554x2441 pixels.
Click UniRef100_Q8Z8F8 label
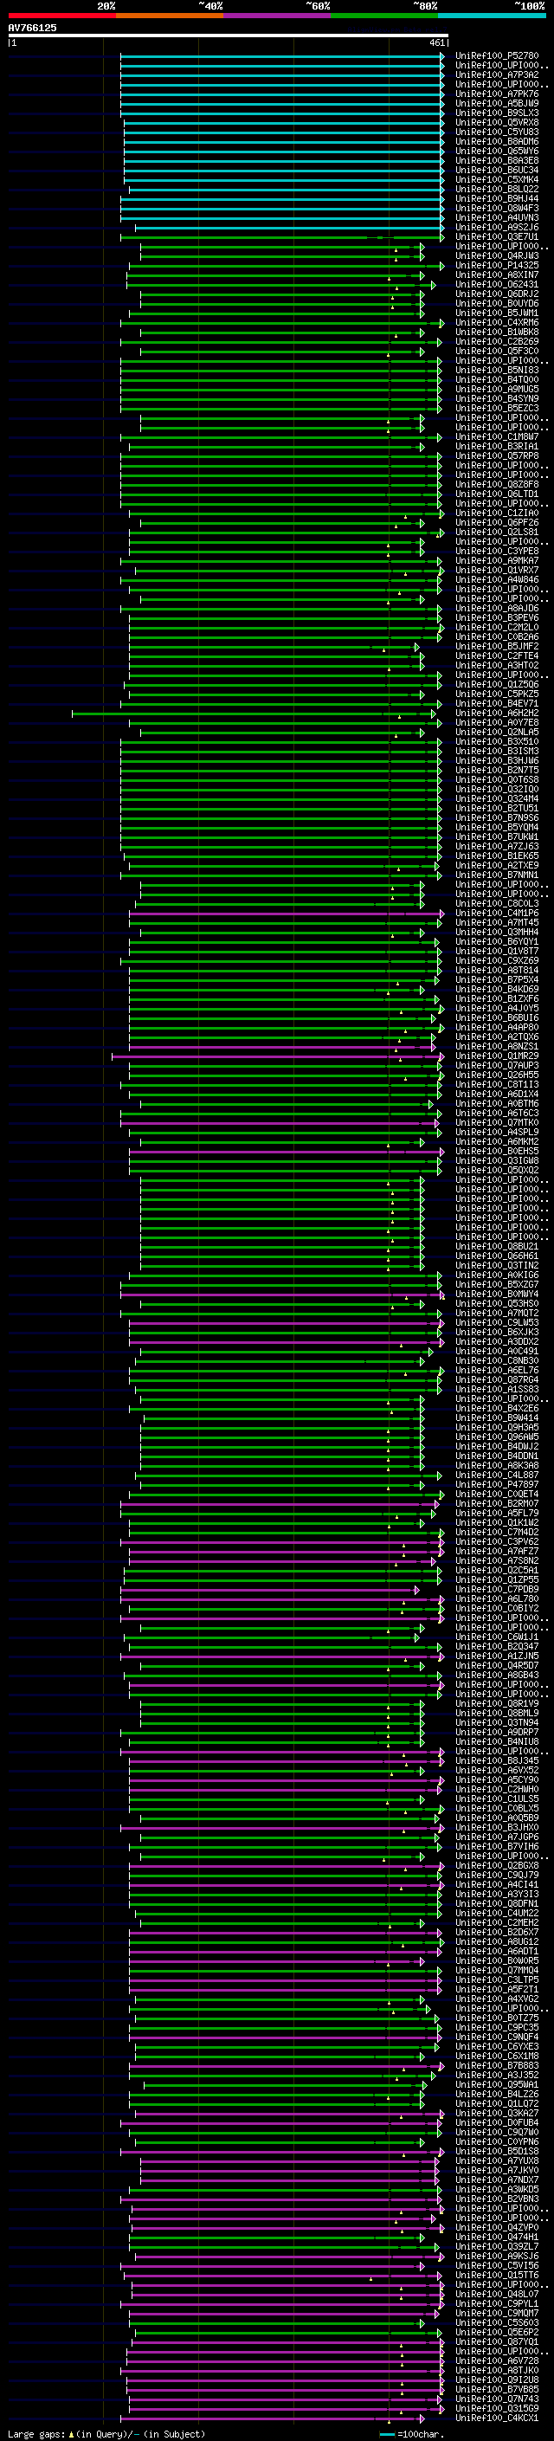(x=497, y=484)
